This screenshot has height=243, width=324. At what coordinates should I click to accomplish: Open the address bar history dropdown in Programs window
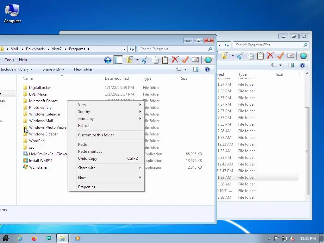124,49
